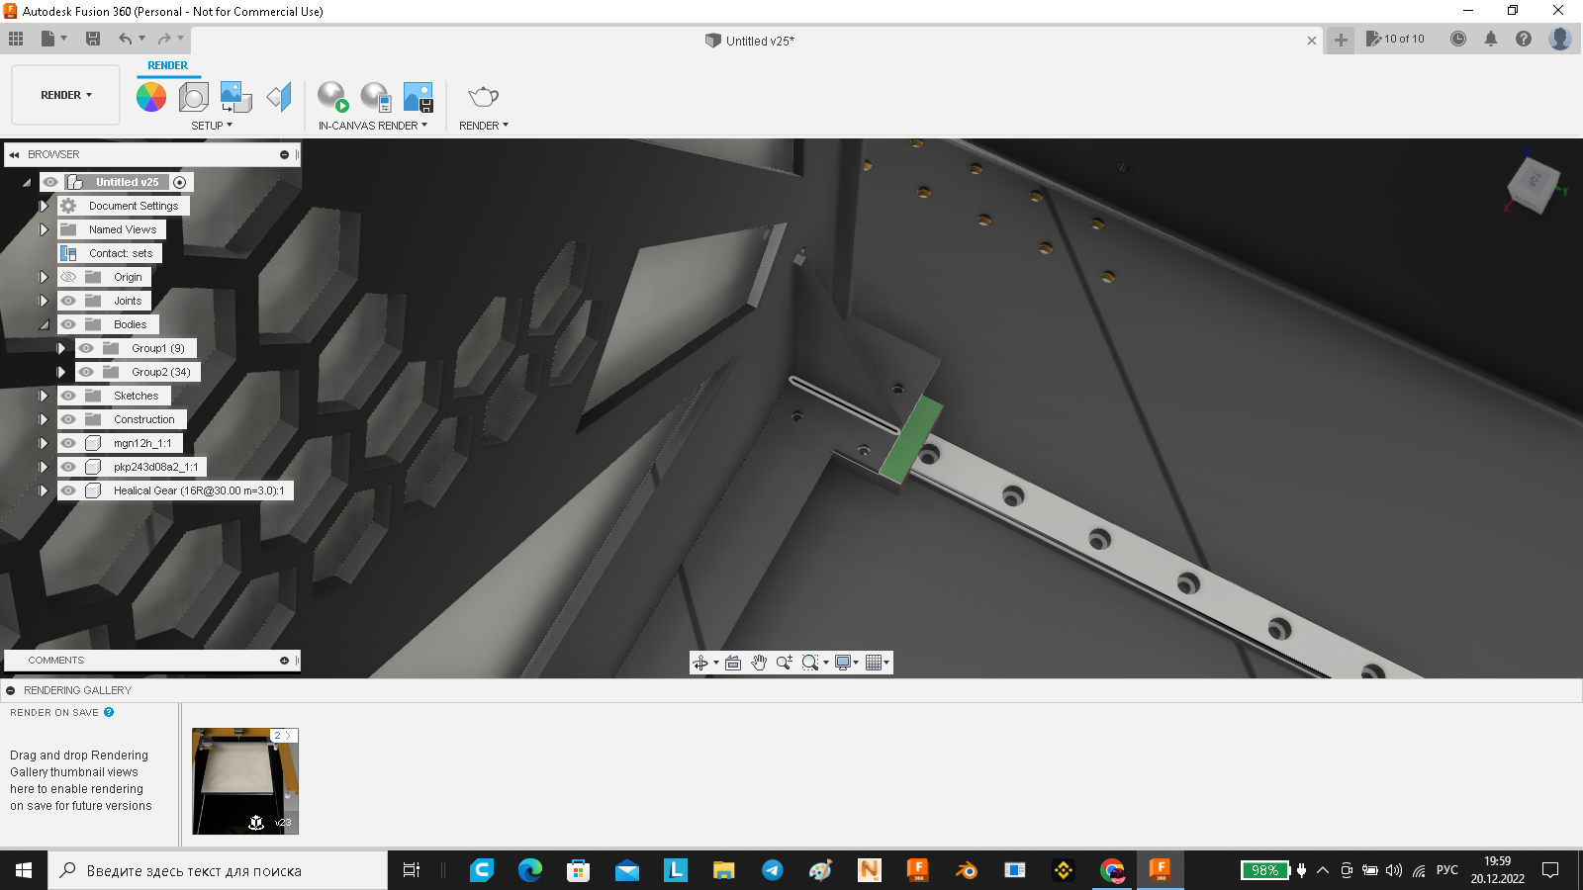Switch to the RENDER ribbon tab
1583x890 pixels.
click(x=167, y=65)
